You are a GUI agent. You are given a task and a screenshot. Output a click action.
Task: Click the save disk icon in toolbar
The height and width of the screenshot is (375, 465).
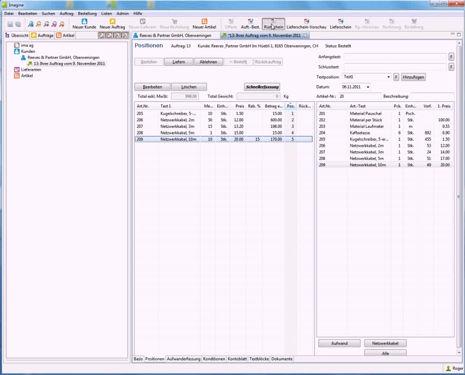click(10, 24)
